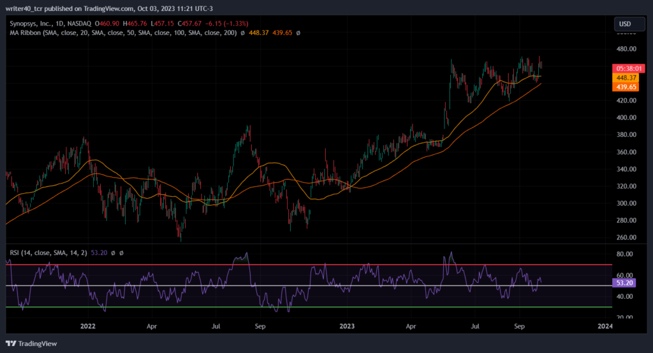The width and height of the screenshot is (653, 353).
Task: Click the 53.20 value in the RSI legend
Action: [99, 253]
